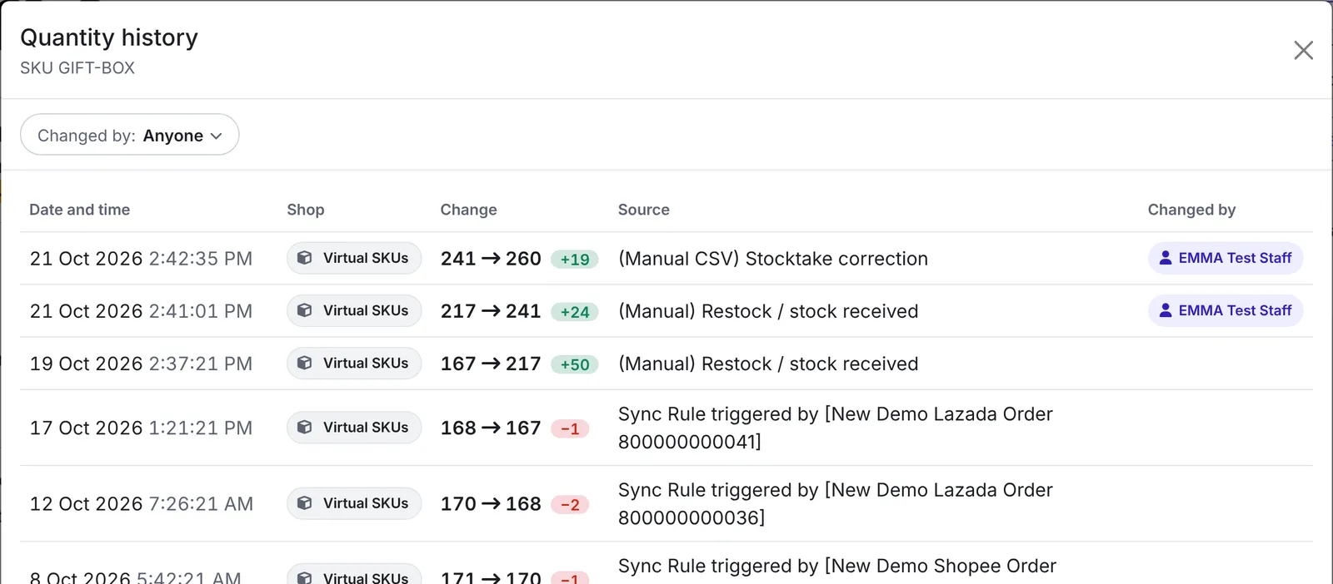Select Virtual SKUs chip on 19 Oct row
The image size is (1333, 584).
point(354,363)
